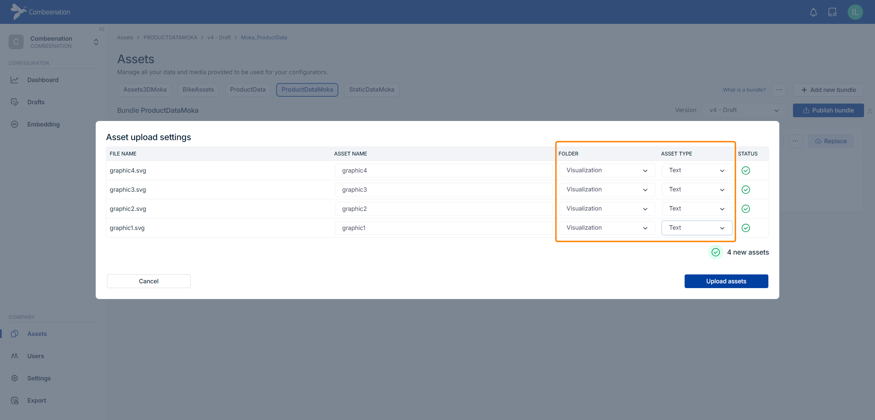Click the graphic2 asset name field

click(443, 209)
